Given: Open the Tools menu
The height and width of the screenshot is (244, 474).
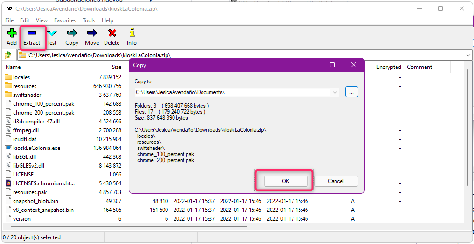Looking at the screenshot, I should click(x=89, y=20).
